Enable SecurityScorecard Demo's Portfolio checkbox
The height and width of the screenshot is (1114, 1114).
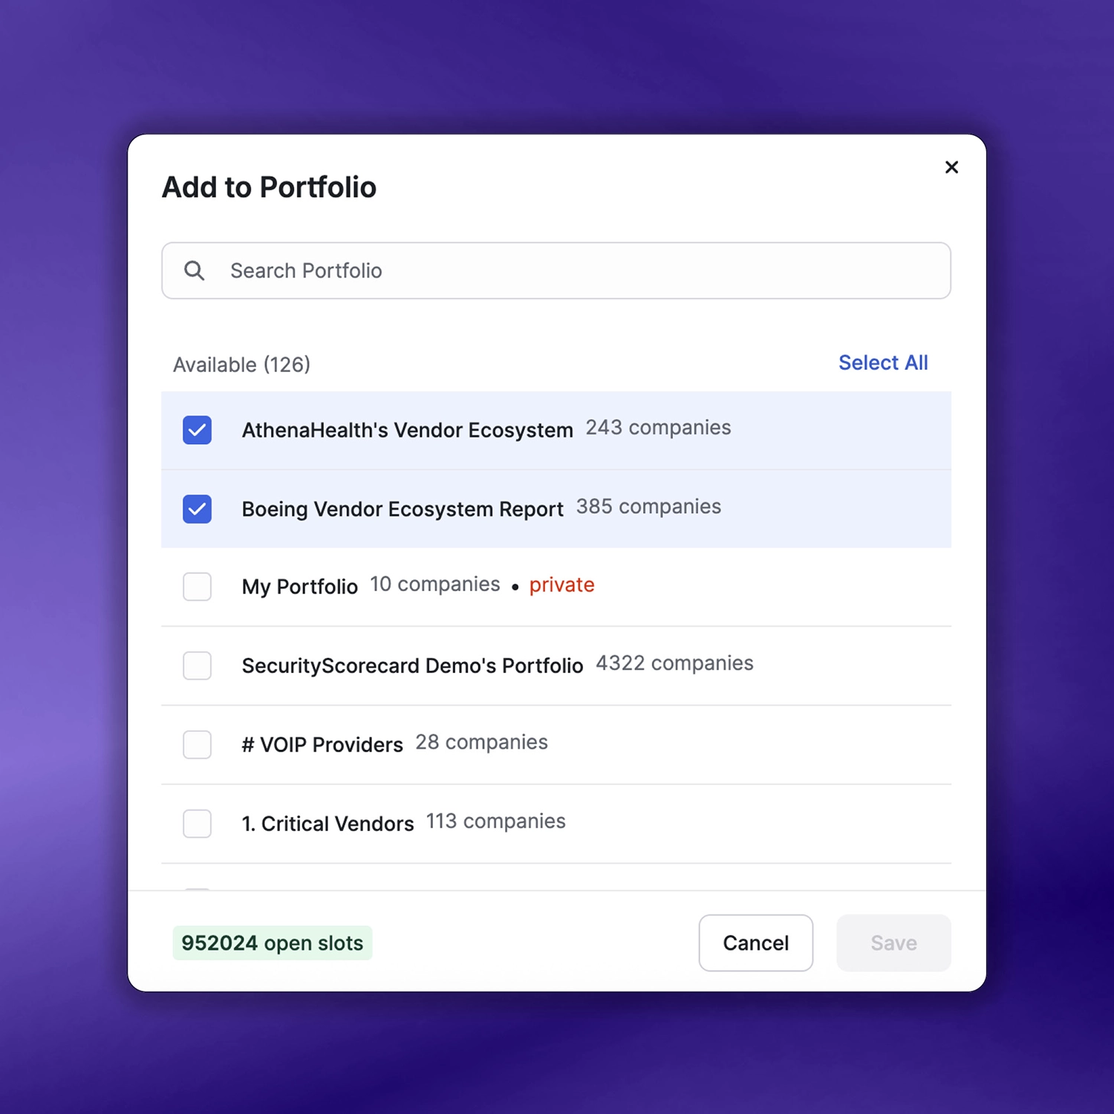point(198,665)
